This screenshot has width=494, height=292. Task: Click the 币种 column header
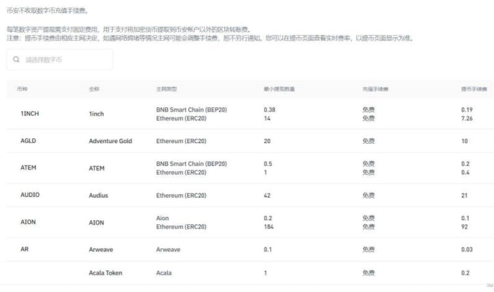(22, 89)
